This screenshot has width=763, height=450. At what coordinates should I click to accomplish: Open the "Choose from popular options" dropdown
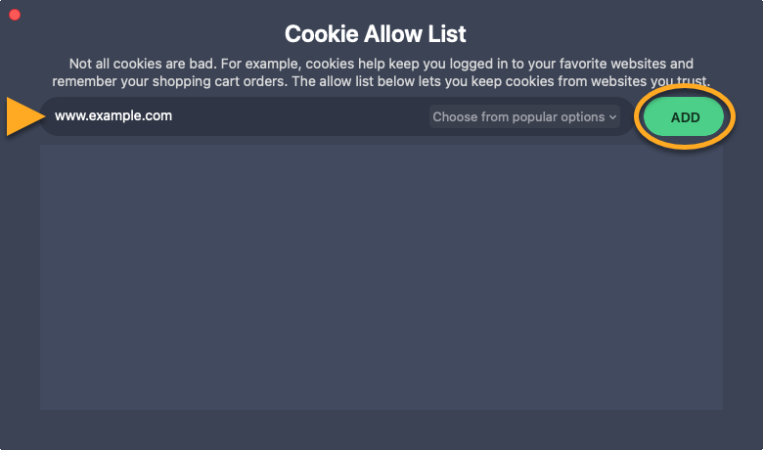pos(524,116)
